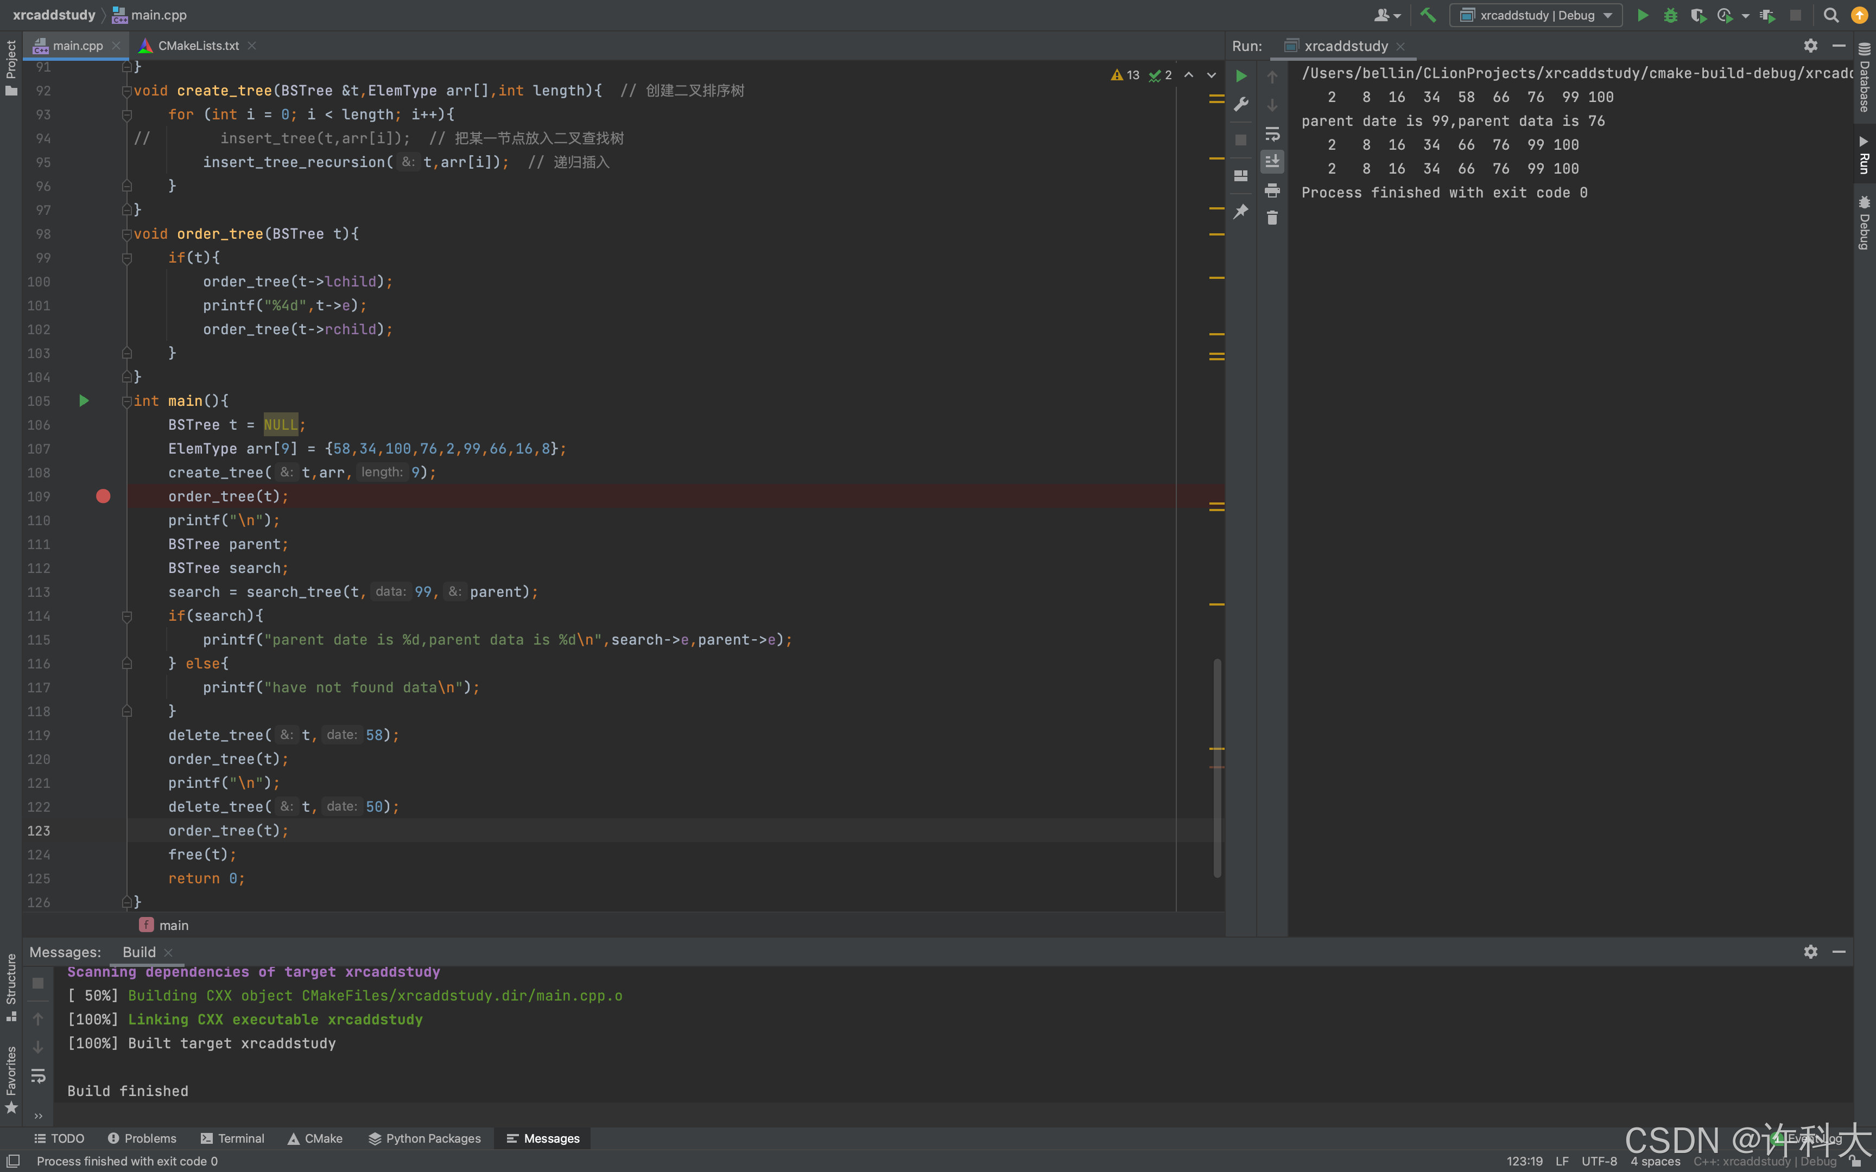The image size is (1876, 1172).
Task: Toggle scroll to end in Run panel
Action: pyautogui.click(x=1272, y=161)
